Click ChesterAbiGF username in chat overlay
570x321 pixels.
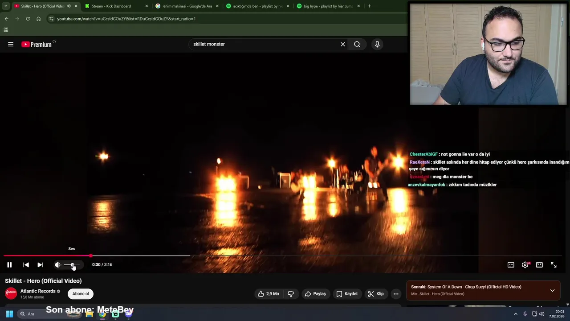[423, 154]
